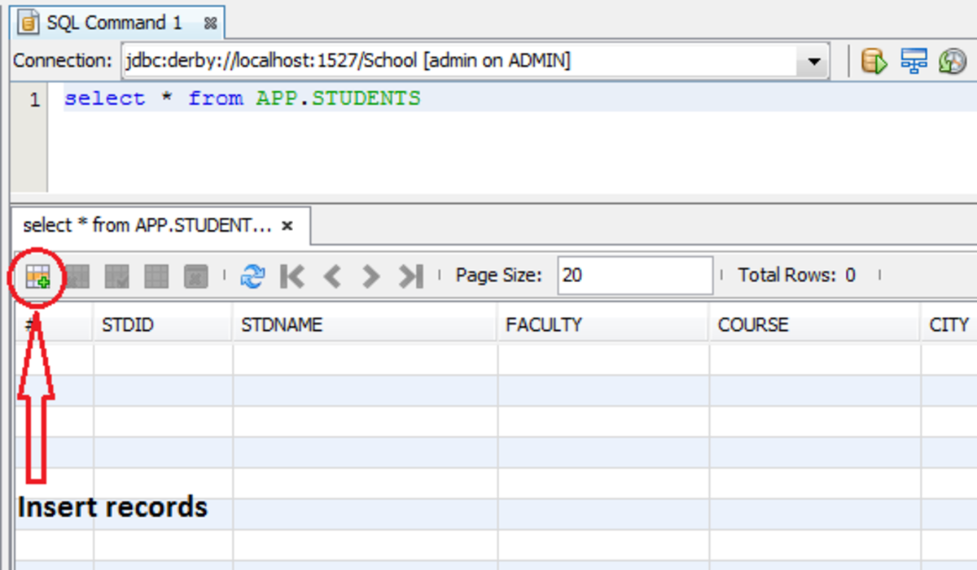Click the grayed Delete Selected Records icon

click(77, 276)
